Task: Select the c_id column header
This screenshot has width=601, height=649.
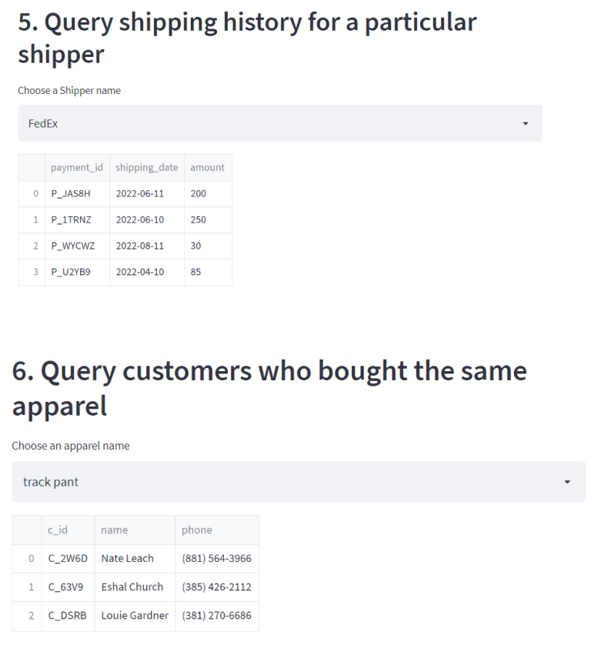Action: click(58, 530)
